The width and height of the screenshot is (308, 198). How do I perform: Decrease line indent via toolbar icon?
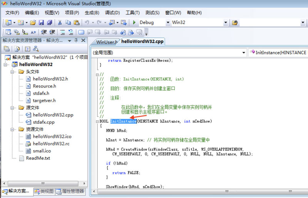pos(44,32)
